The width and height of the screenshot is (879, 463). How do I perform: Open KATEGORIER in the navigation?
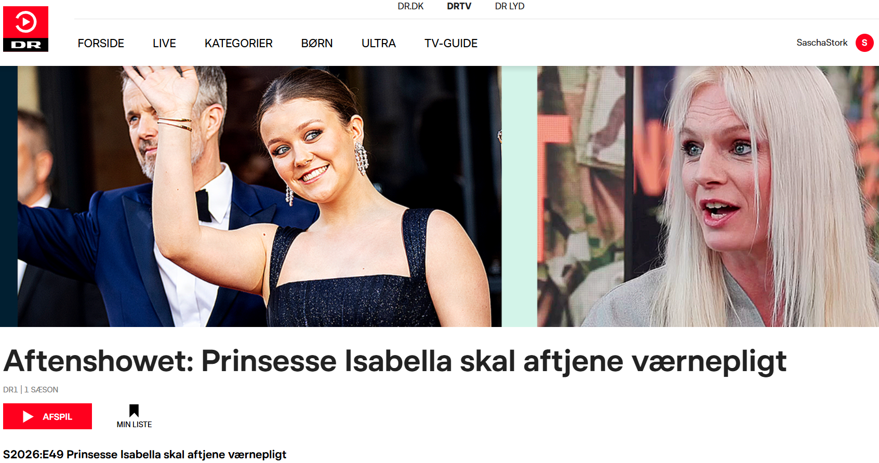[x=238, y=43]
